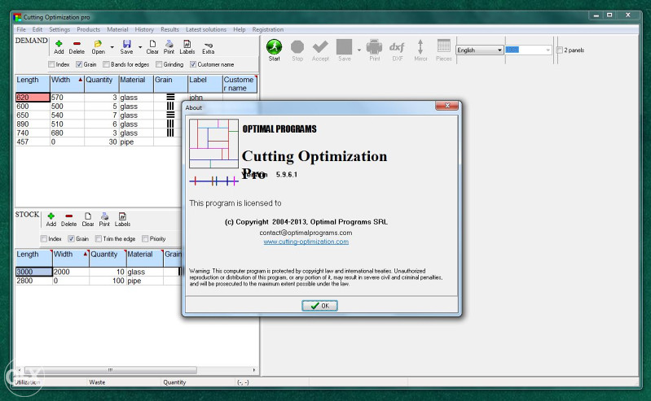Clear the Demand list with Clear icon
Screen dimensions: 651x401
click(x=152, y=46)
